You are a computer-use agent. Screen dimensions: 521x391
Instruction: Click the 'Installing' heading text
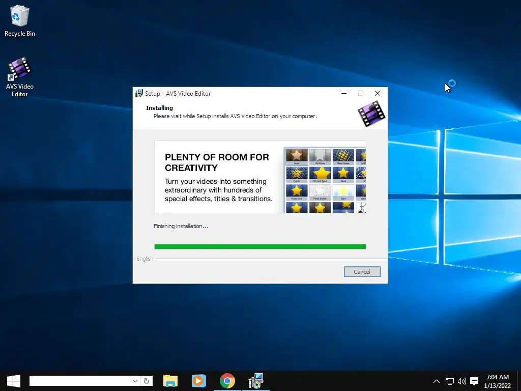tap(159, 108)
